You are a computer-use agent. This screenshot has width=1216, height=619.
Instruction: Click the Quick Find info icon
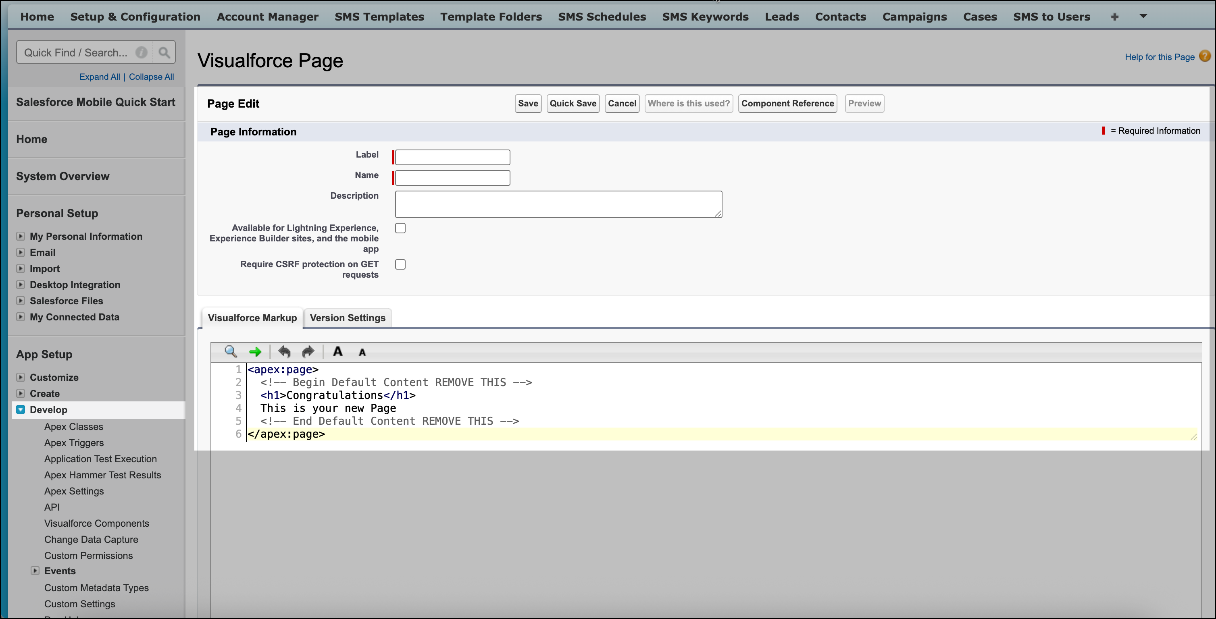coord(141,52)
